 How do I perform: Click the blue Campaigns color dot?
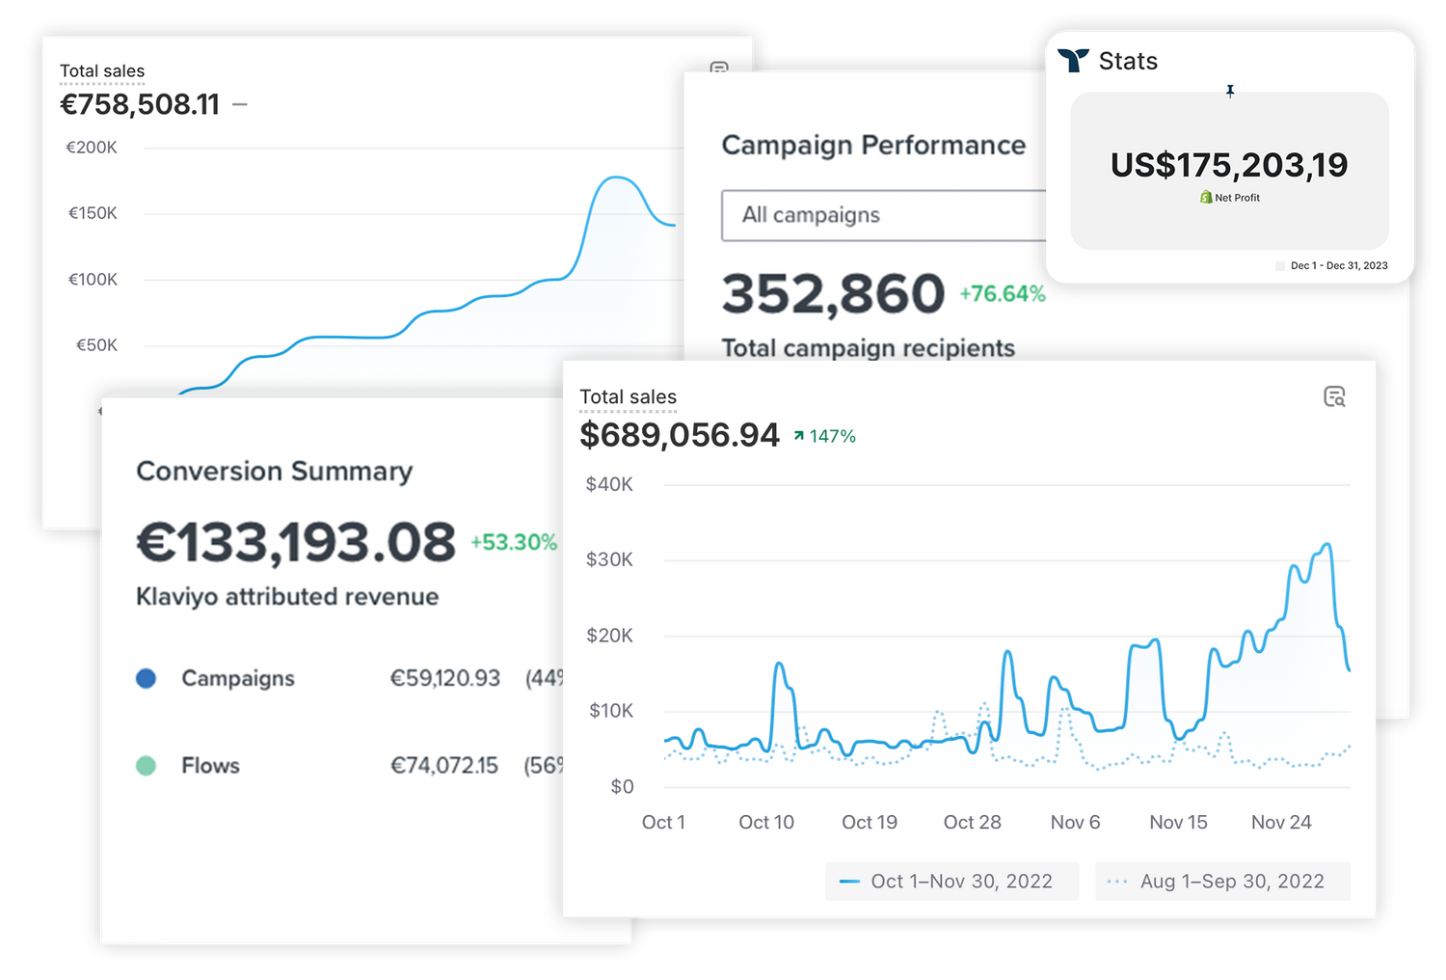click(x=147, y=679)
